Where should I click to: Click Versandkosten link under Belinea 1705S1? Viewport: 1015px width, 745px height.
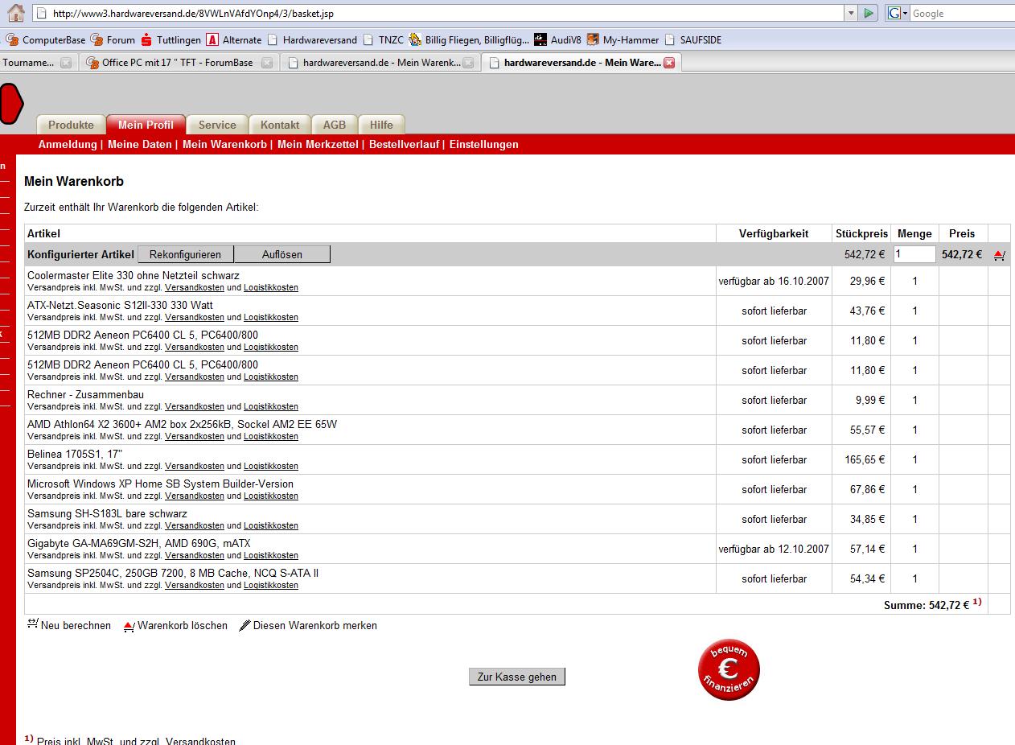click(x=195, y=466)
